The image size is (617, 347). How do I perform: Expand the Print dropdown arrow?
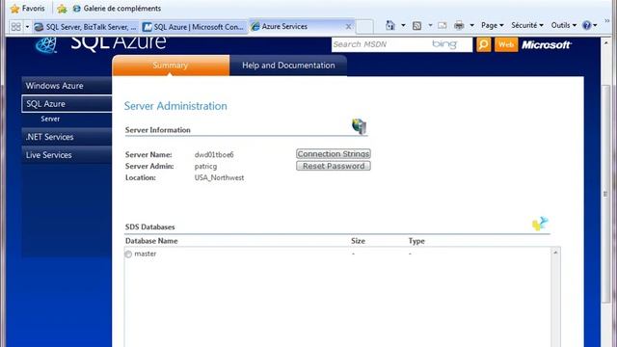(471, 26)
